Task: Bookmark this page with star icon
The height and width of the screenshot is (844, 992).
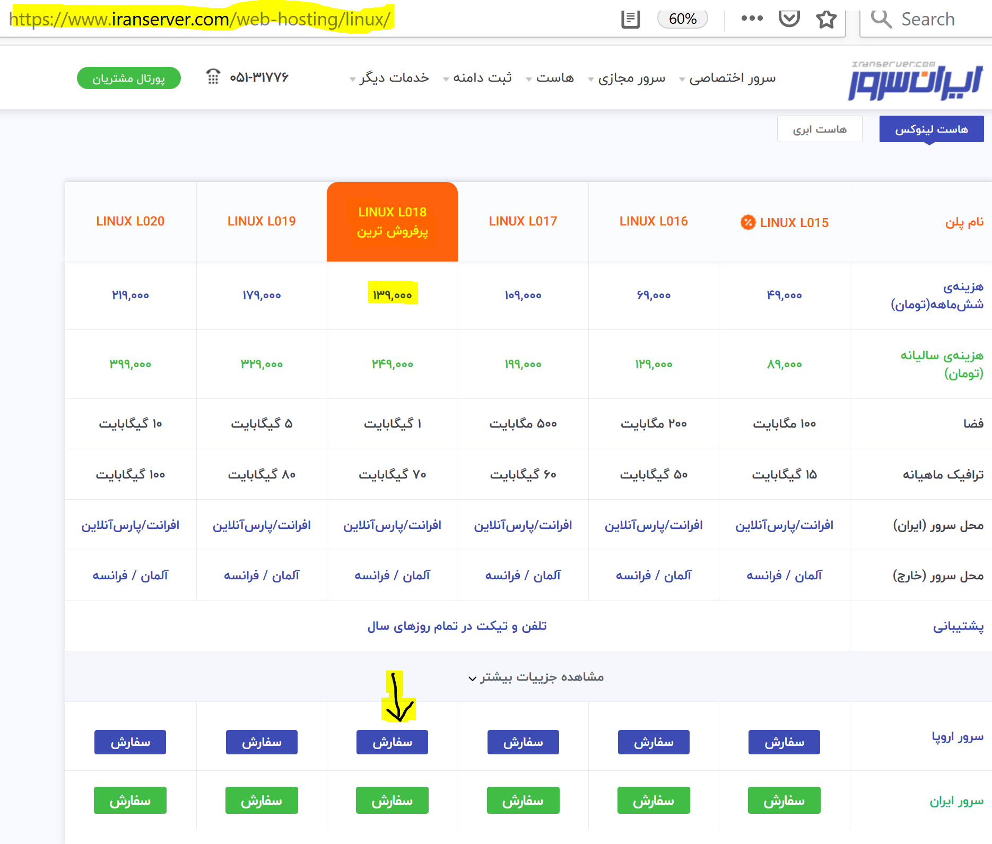Action: click(826, 19)
